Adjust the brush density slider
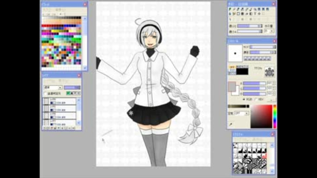The image size is (317, 178). coord(263,52)
